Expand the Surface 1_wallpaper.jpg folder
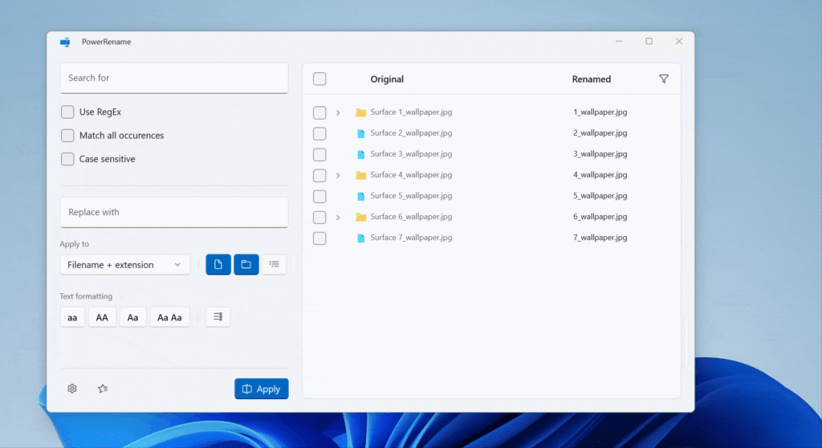This screenshot has height=448, width=822. click(338, 112)
